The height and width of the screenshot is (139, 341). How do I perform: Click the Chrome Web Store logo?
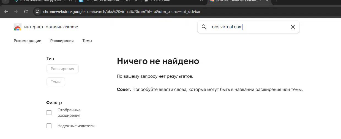[18, 27]
